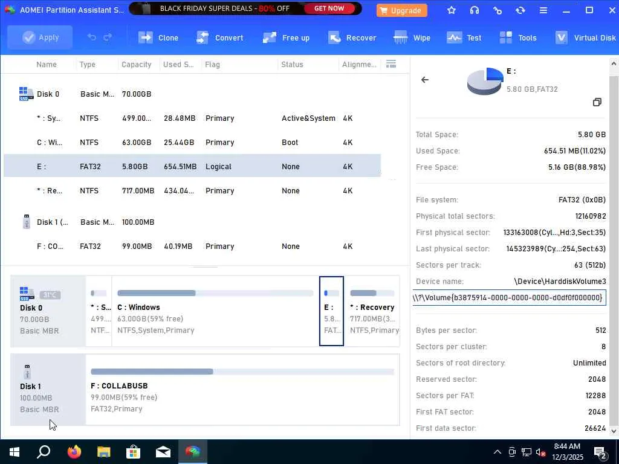
Task: Click the properties panel scroll up arrow
Action: (614, 63)
